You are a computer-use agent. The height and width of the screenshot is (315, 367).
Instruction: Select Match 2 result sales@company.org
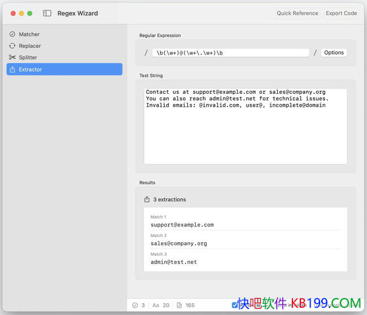179,243
